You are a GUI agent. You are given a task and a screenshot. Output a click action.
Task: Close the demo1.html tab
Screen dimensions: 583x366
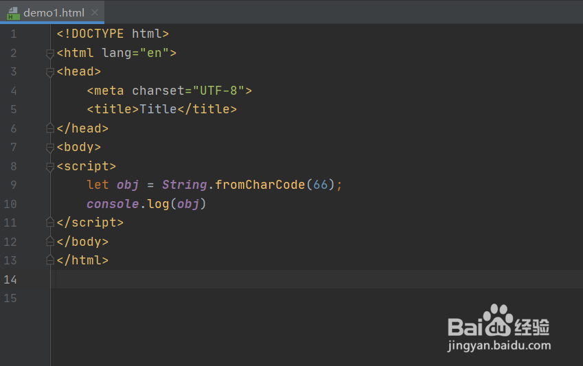click(95, 12)
